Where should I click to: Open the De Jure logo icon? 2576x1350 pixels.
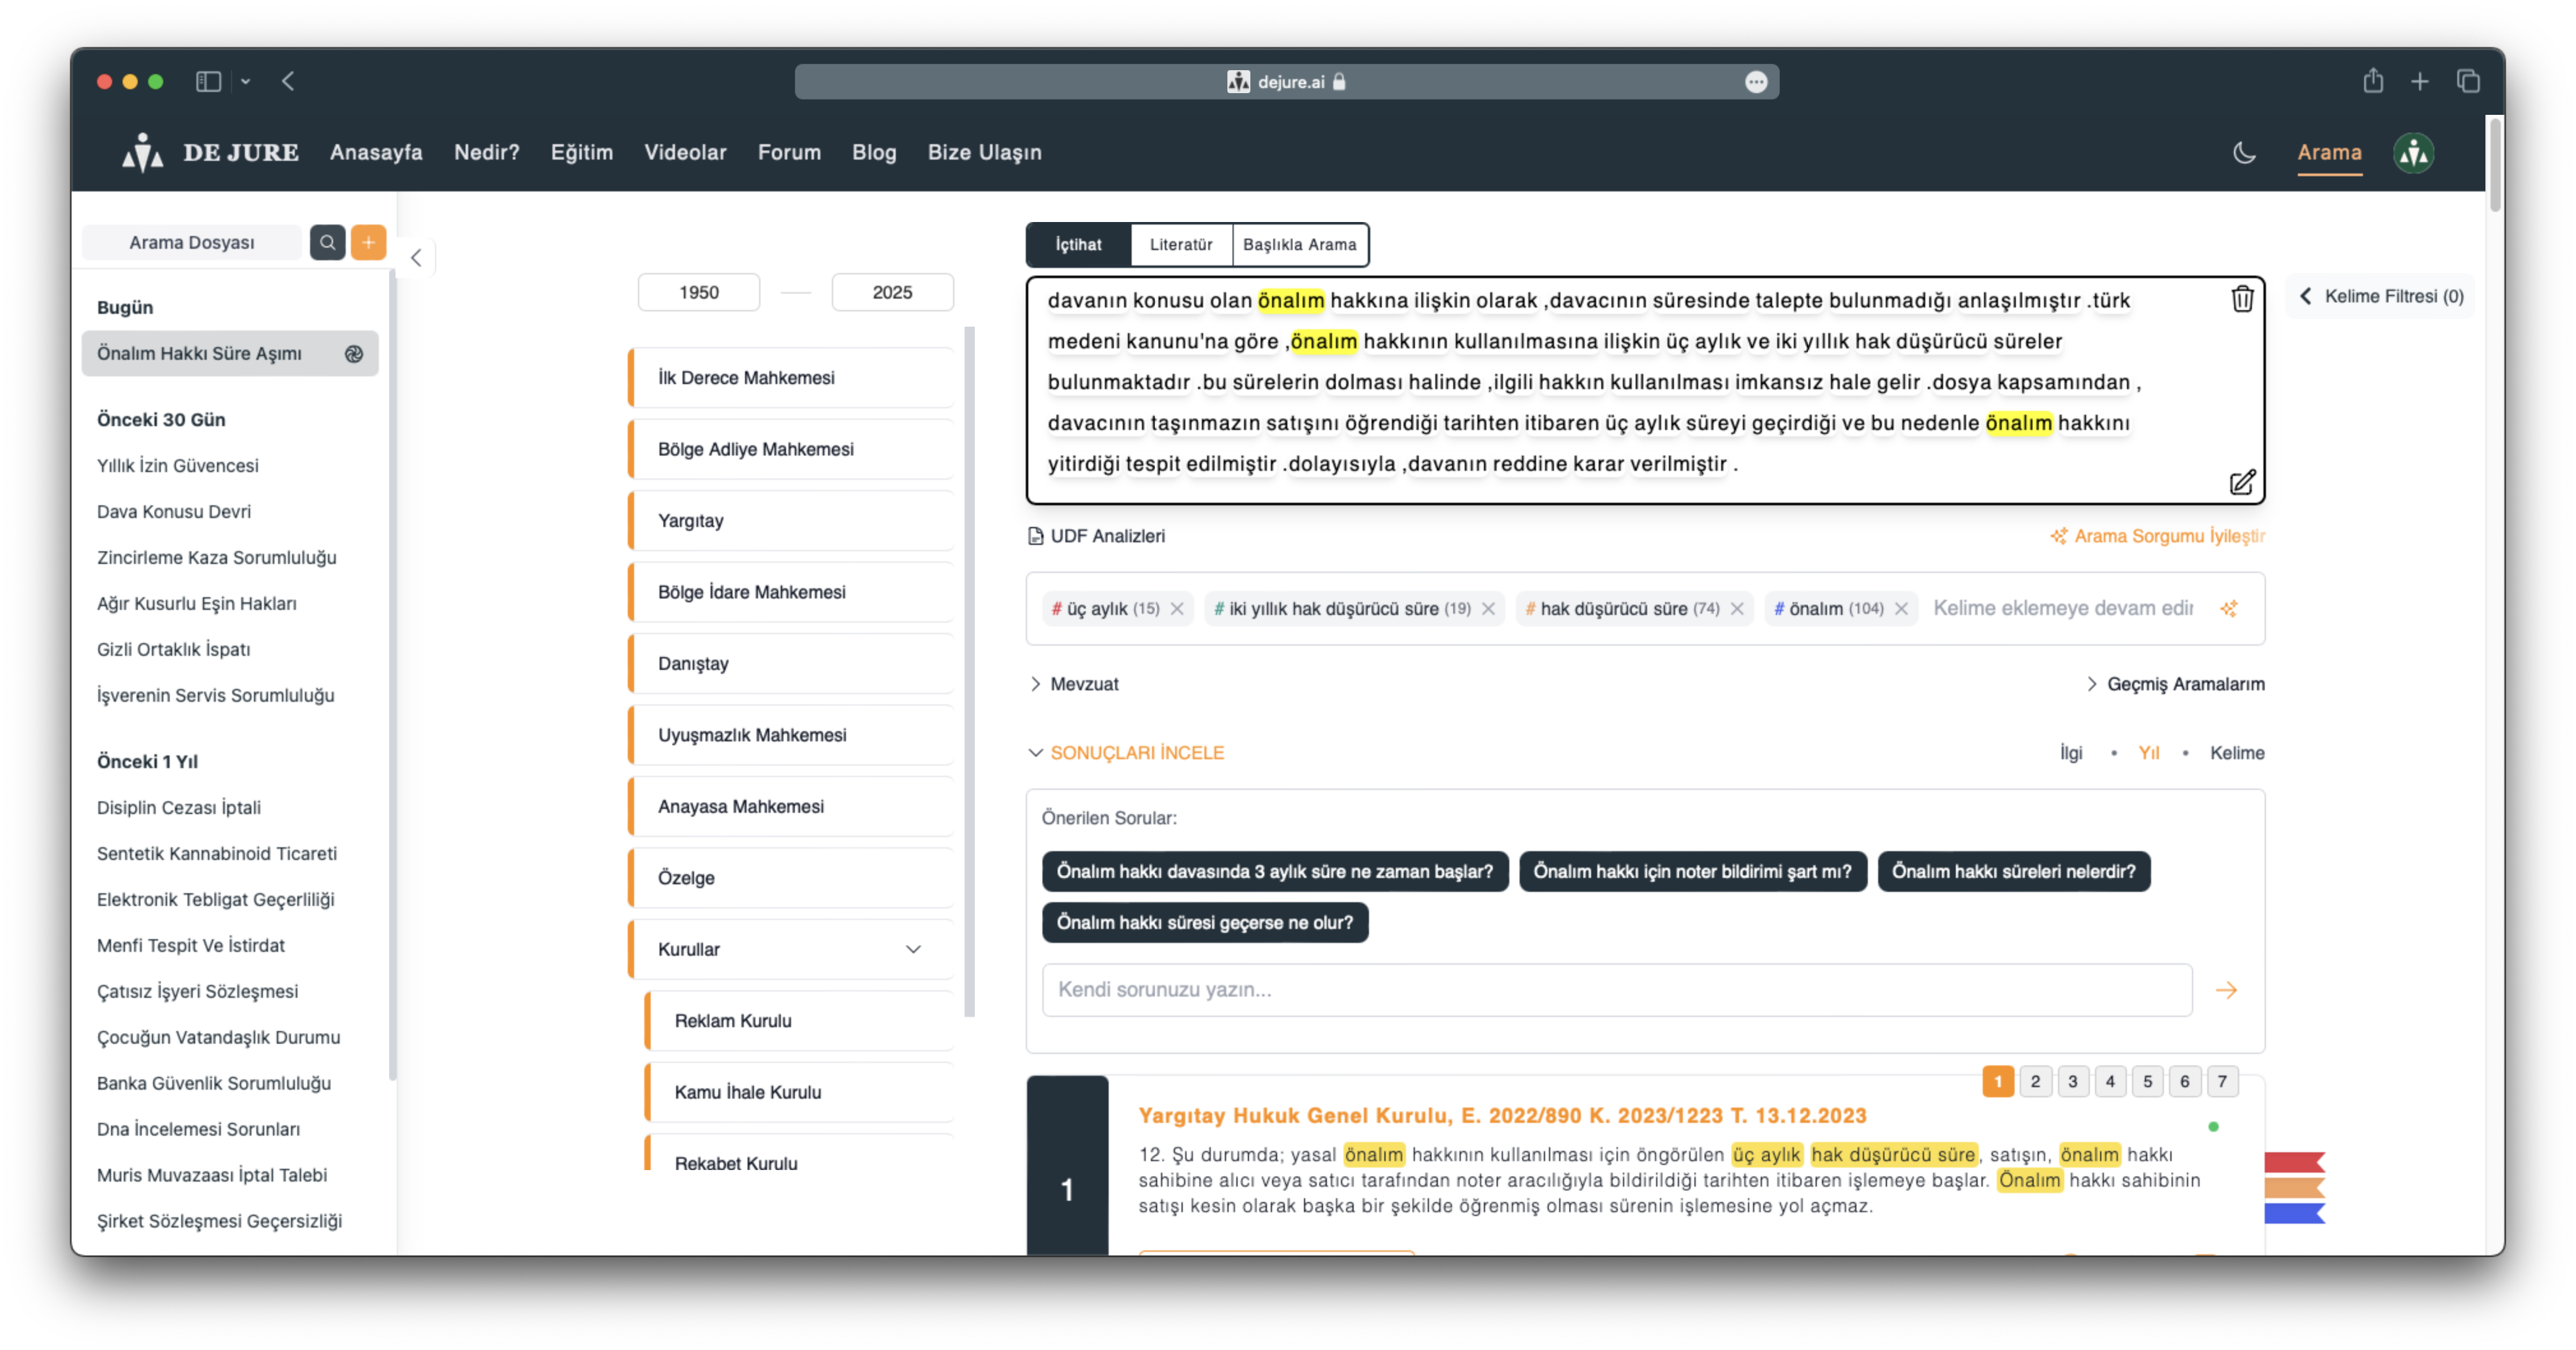pyautogui.click(x=143, y=152)
